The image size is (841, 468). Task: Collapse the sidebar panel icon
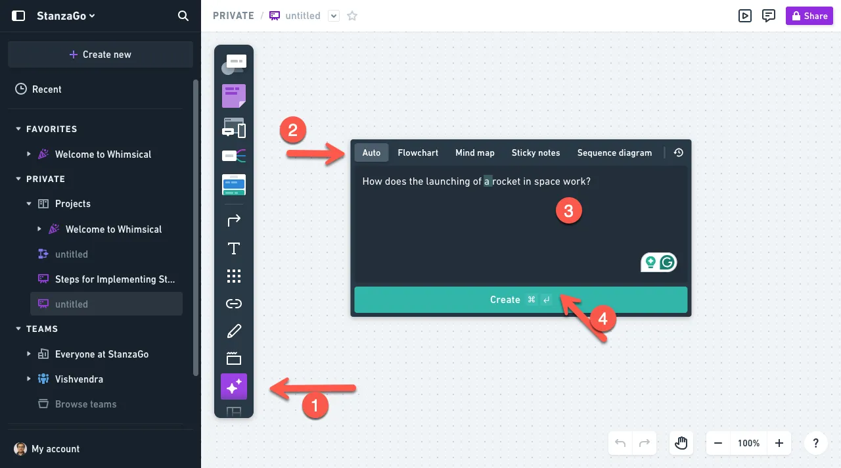click(18, 16)
